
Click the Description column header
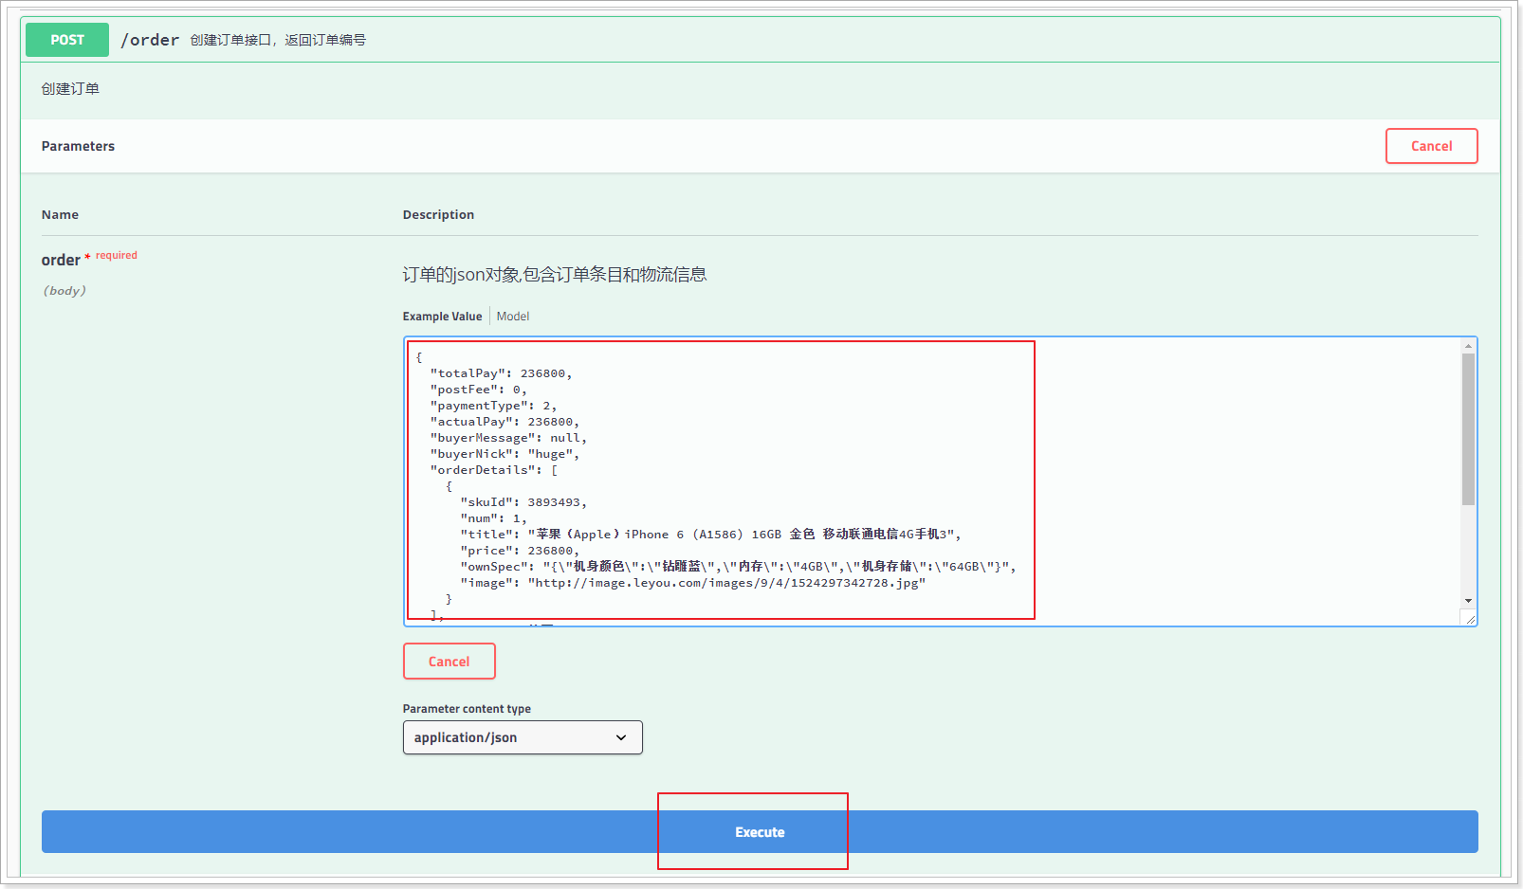tap(438, 215)
